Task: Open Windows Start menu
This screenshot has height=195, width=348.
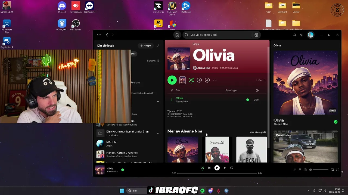Action: 122,191
